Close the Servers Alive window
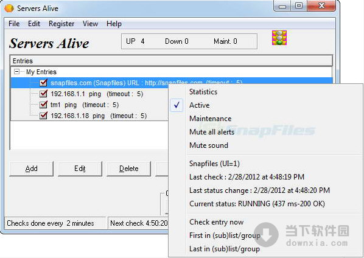This screenshot has width=364, height=258. [321, 6]
